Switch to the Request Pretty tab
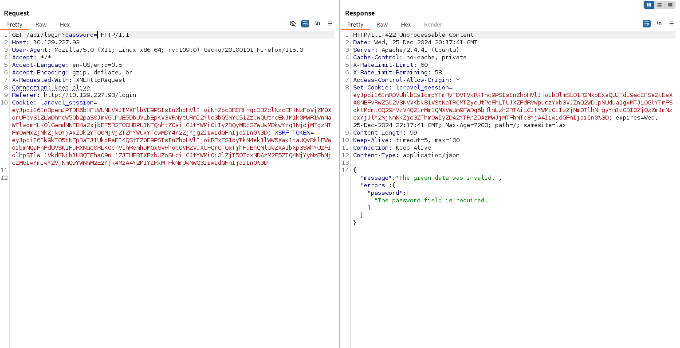The image size is (680, 348). coord(14,25)
